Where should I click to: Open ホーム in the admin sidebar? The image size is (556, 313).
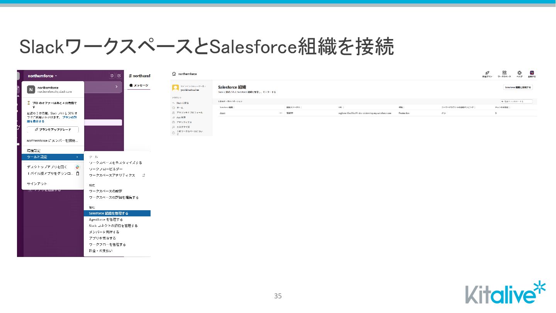180,108
